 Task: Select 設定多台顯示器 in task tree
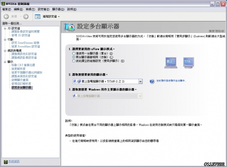click(22, 87)
